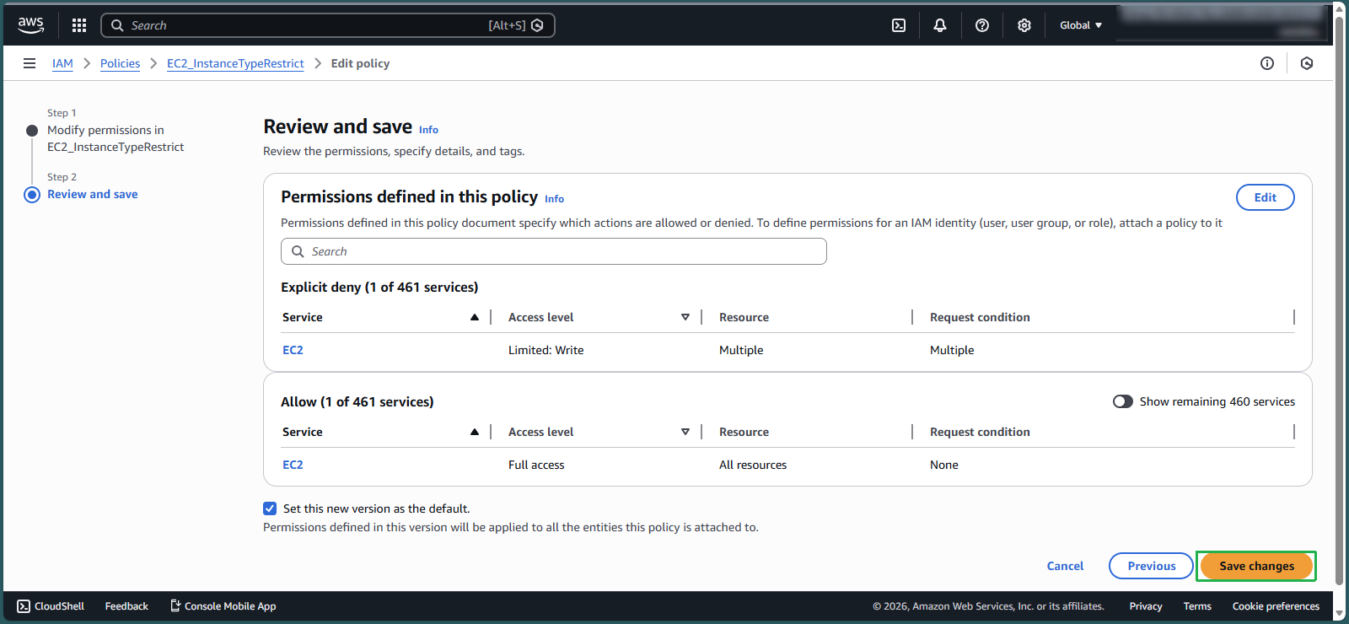Image resolution: width=1349 pixels, height=624 pixels.
Task: Open the notifications bell
Action: (940, 25)
